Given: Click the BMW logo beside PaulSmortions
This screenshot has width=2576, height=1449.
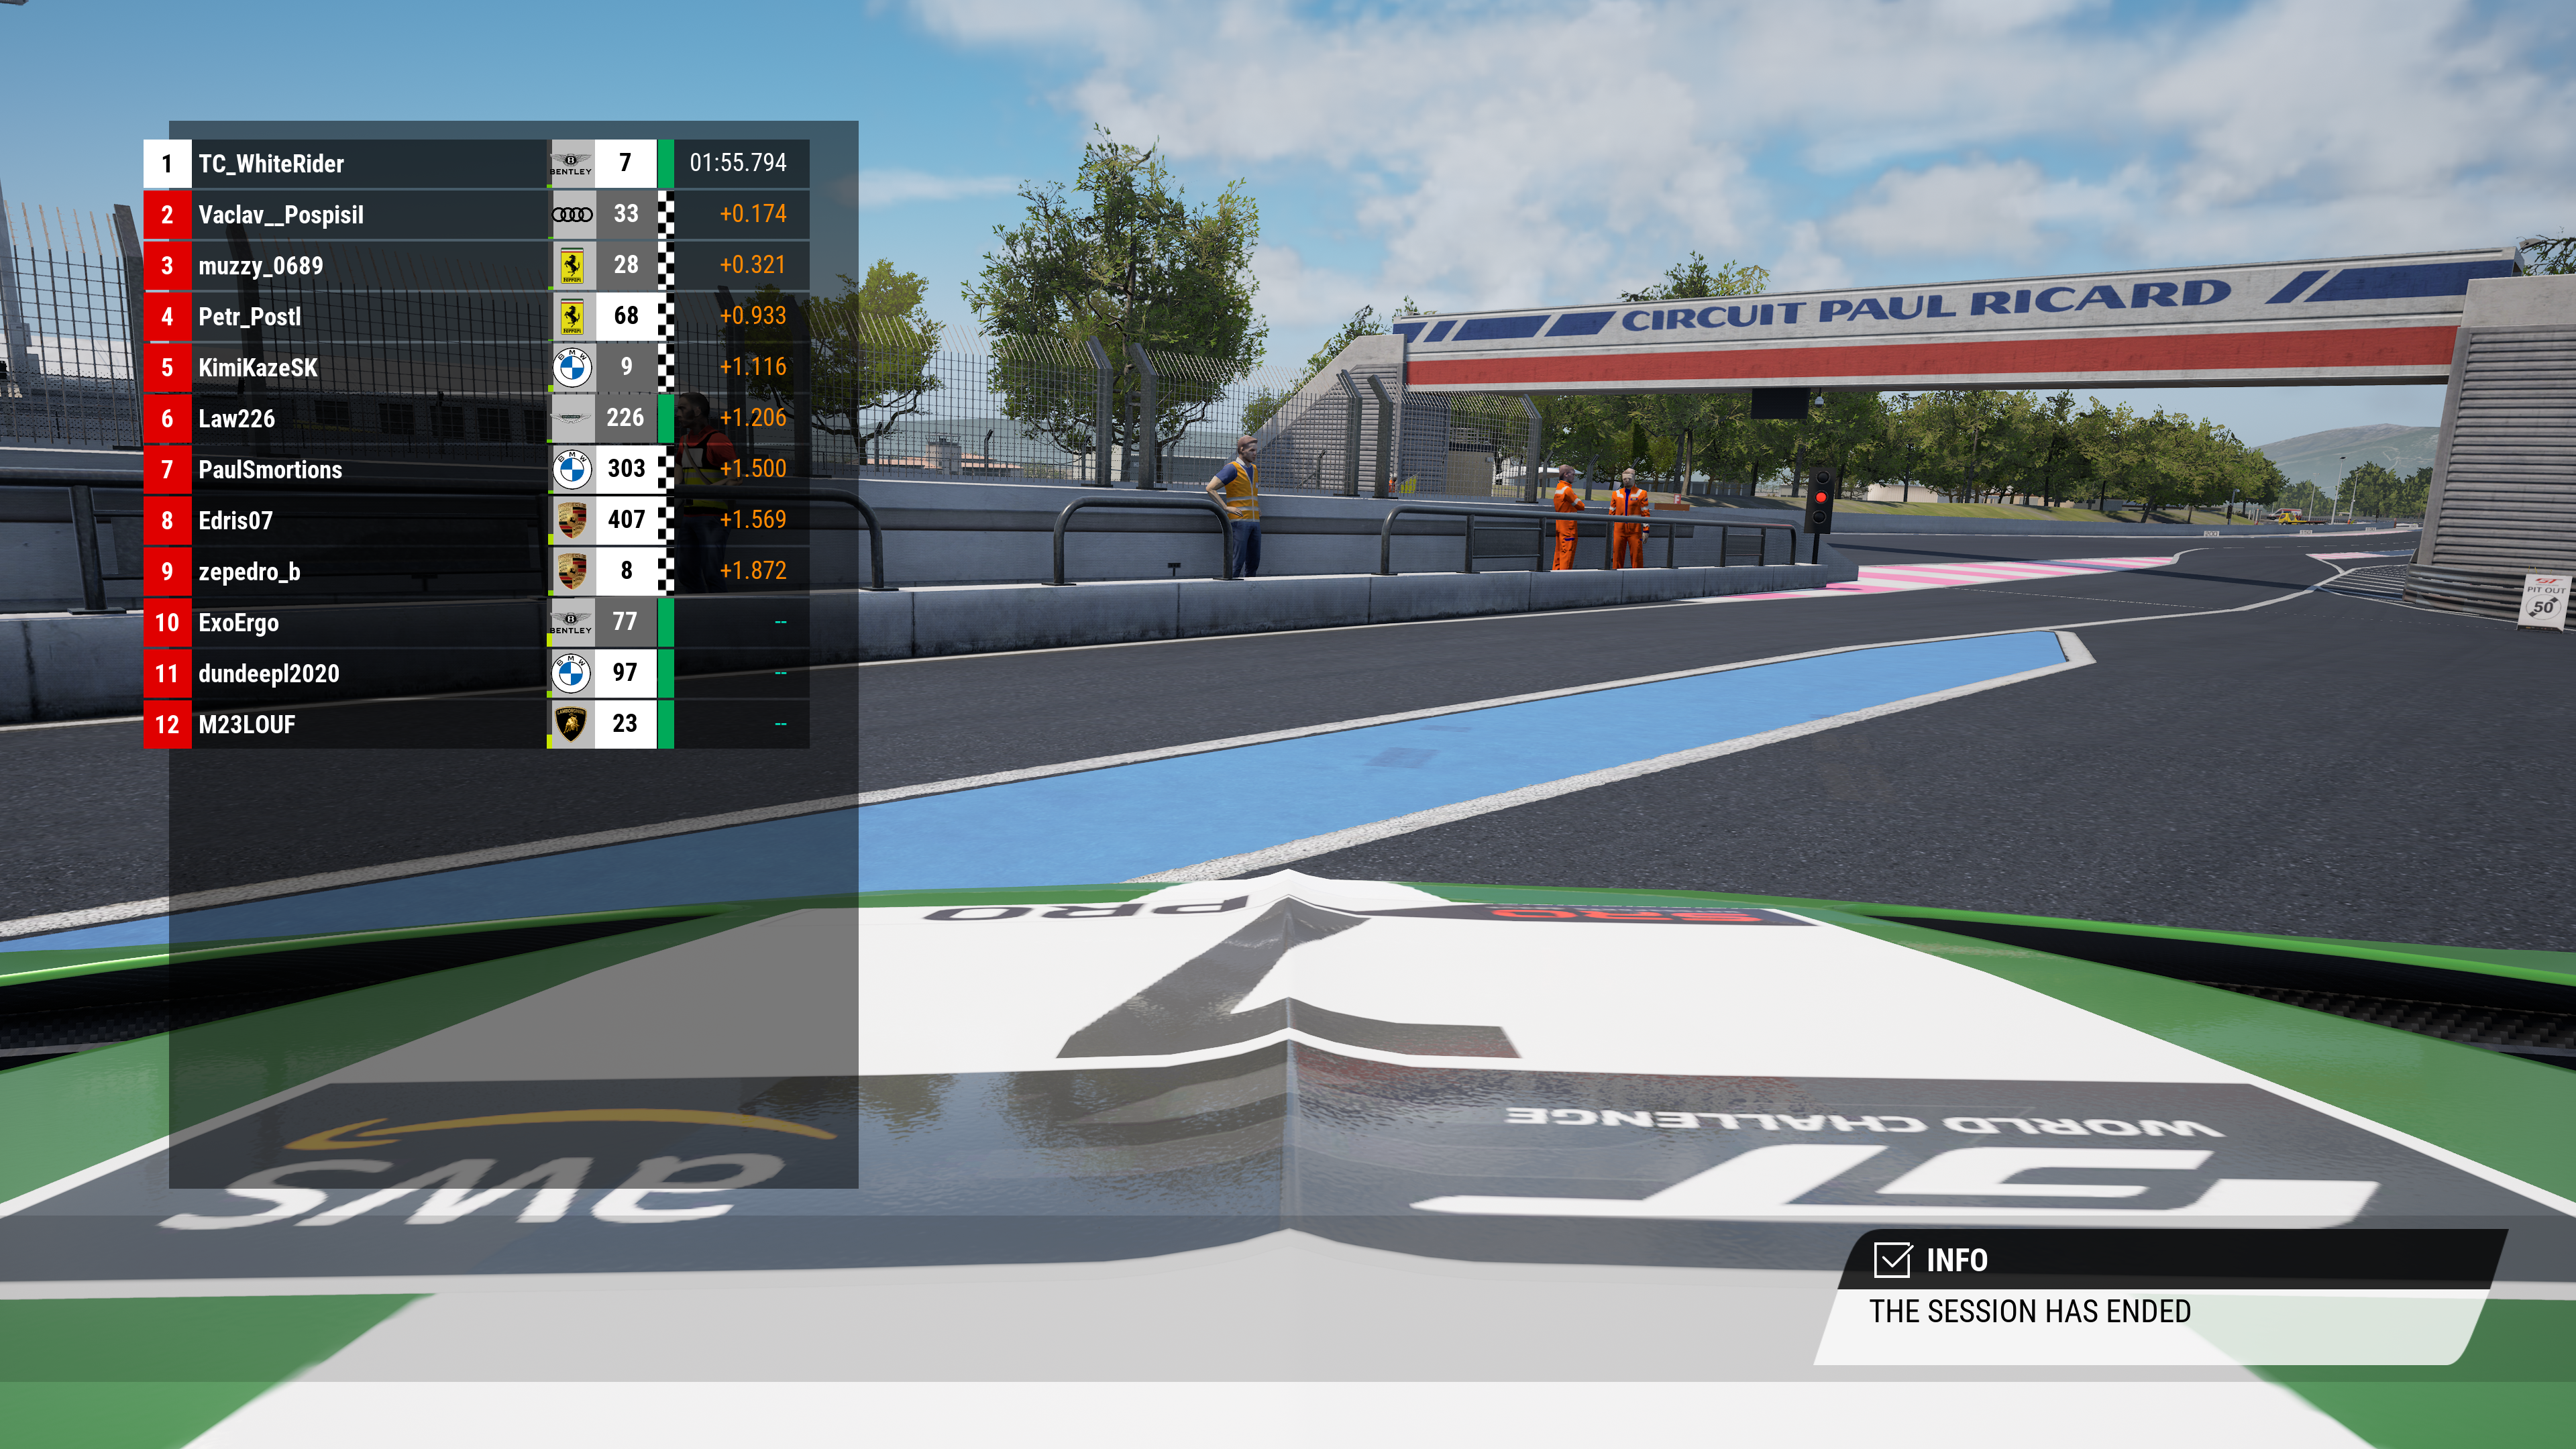Looking at the screenshot, I should (572, 469).
